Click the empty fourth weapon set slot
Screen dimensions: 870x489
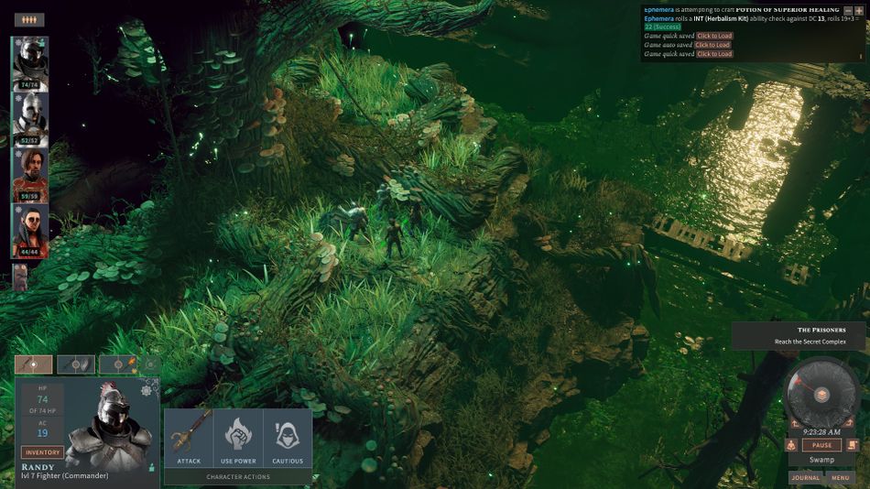pyautogui.click(x=150, y=364)
